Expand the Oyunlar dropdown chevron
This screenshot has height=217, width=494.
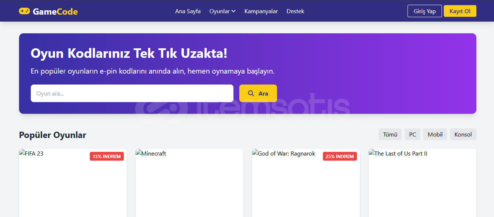point(233,11)
